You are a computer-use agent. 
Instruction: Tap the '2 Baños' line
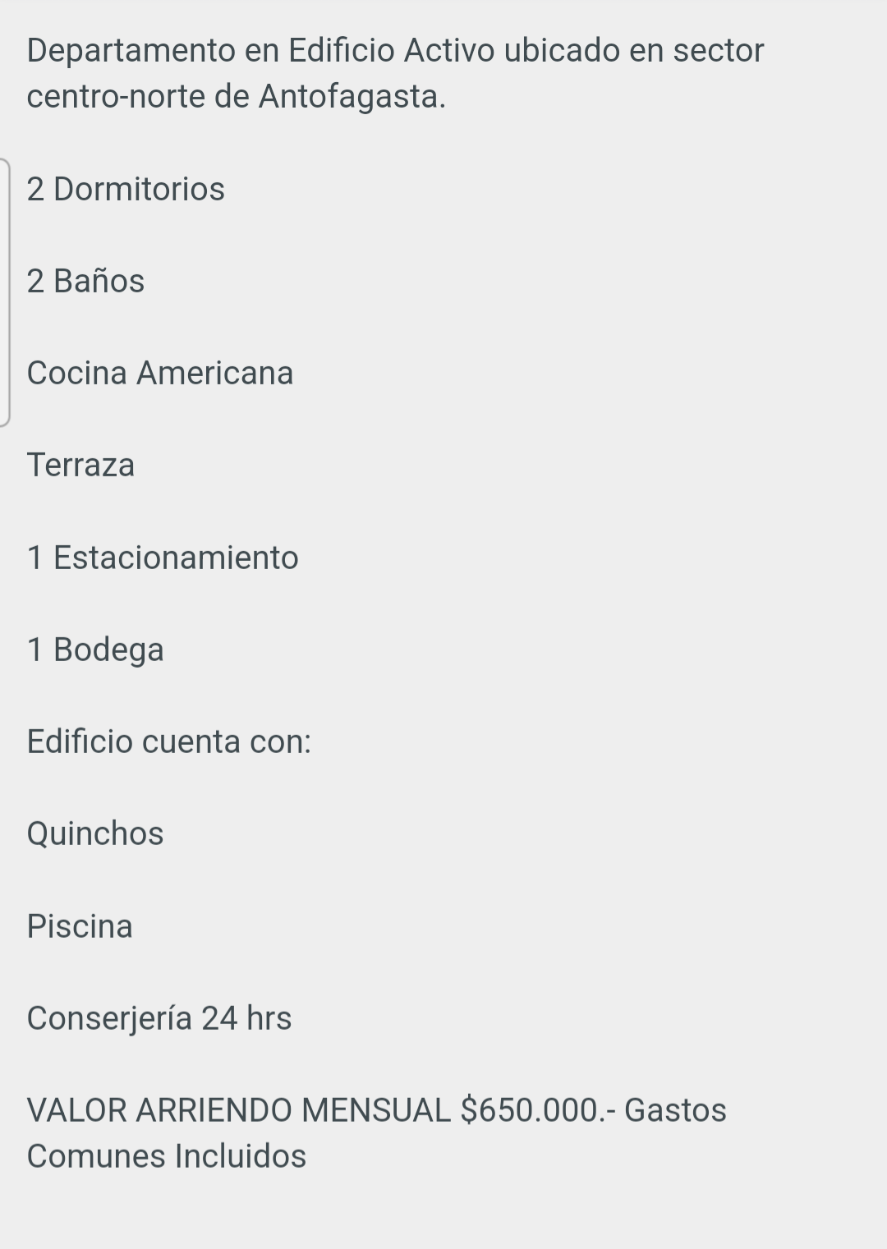click(85, 282)
